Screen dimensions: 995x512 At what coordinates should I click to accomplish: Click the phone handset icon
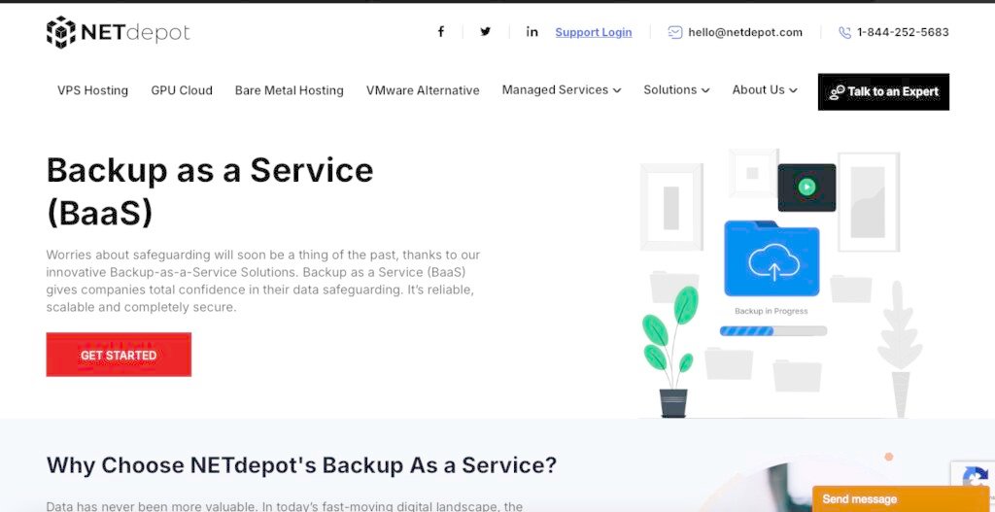click(x=844, y=32)
